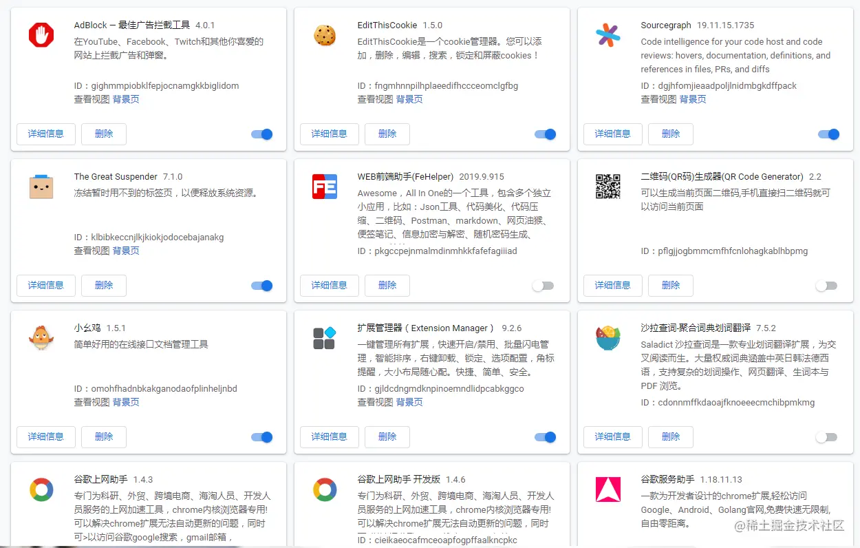This screenshot has width=860, height=548.
Task: Click the Sourcegraph version 19.11.15.1735 text
Action: pos(726,25)
